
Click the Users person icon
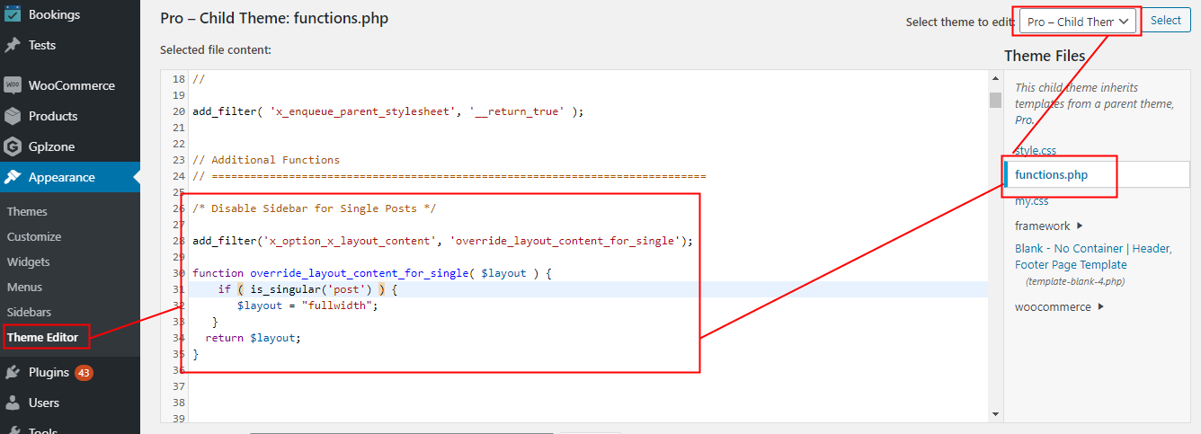(x=13, y=403)
